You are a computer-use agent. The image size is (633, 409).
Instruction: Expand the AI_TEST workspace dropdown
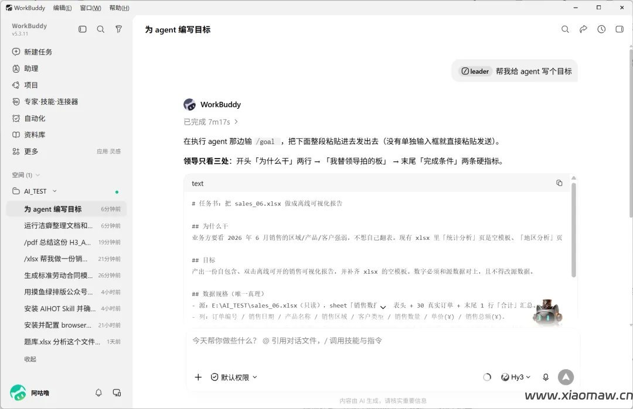pyautogui.click(x=55, y=191)
